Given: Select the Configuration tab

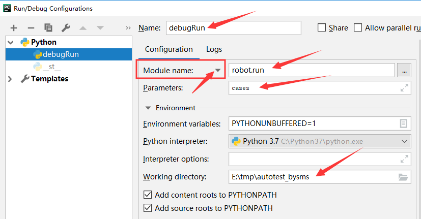Looking at the screenshot, I should pyautogui.click(x=169, y=49).
